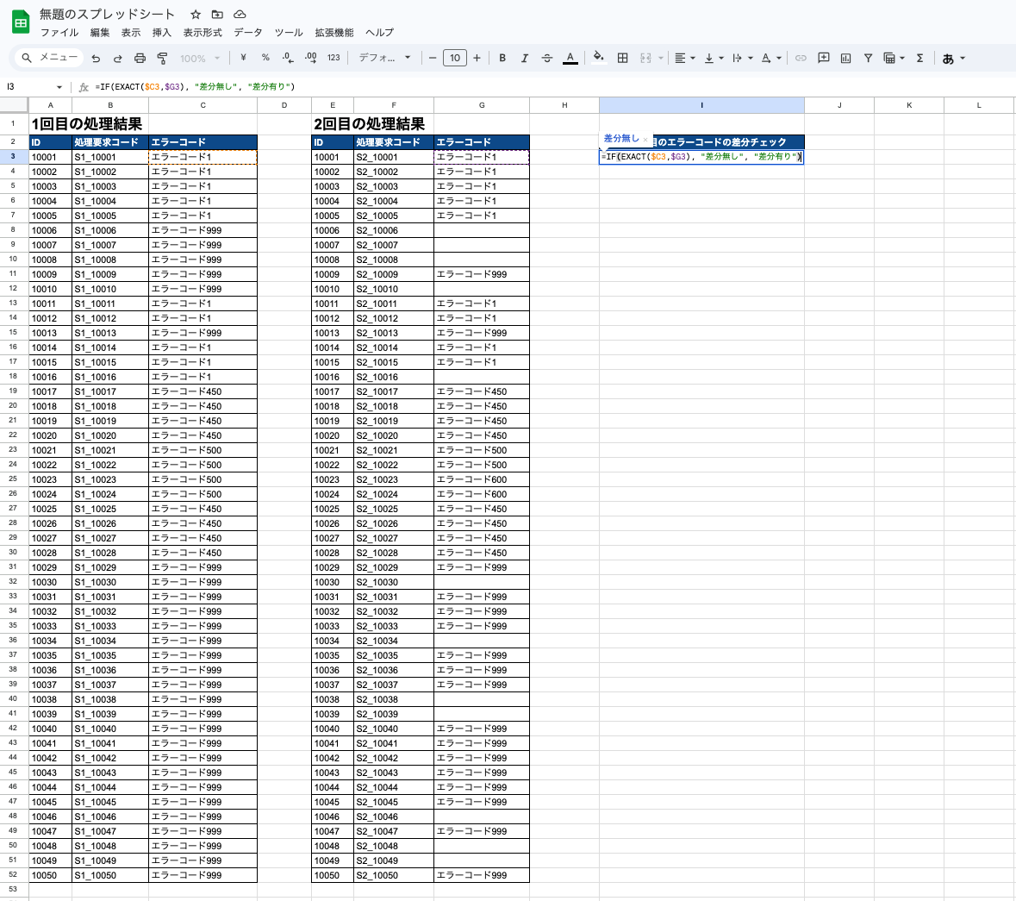This screenshot has height=901, width=1016.
Task: Open input tools あ dropdown
Action: pyautogui.click(x=954, y=59)
